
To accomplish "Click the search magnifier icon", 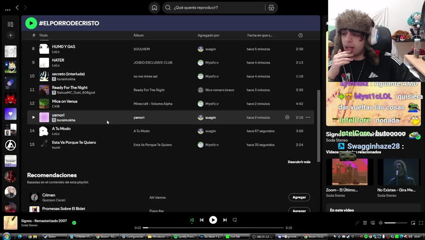I will pyautogui.click(x=168, y=8).
